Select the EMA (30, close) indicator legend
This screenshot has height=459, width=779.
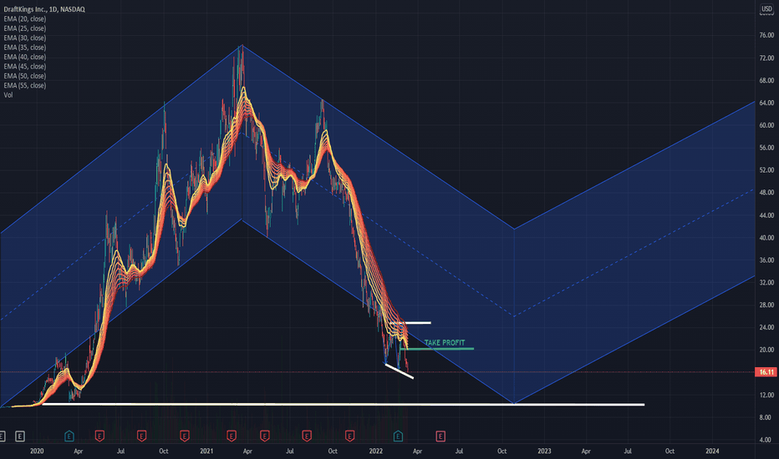click(x=25, y=38)
